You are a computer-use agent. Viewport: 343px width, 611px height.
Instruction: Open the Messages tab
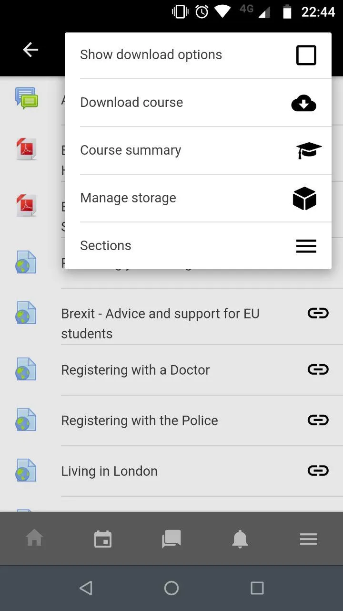(x=171, y=539)
